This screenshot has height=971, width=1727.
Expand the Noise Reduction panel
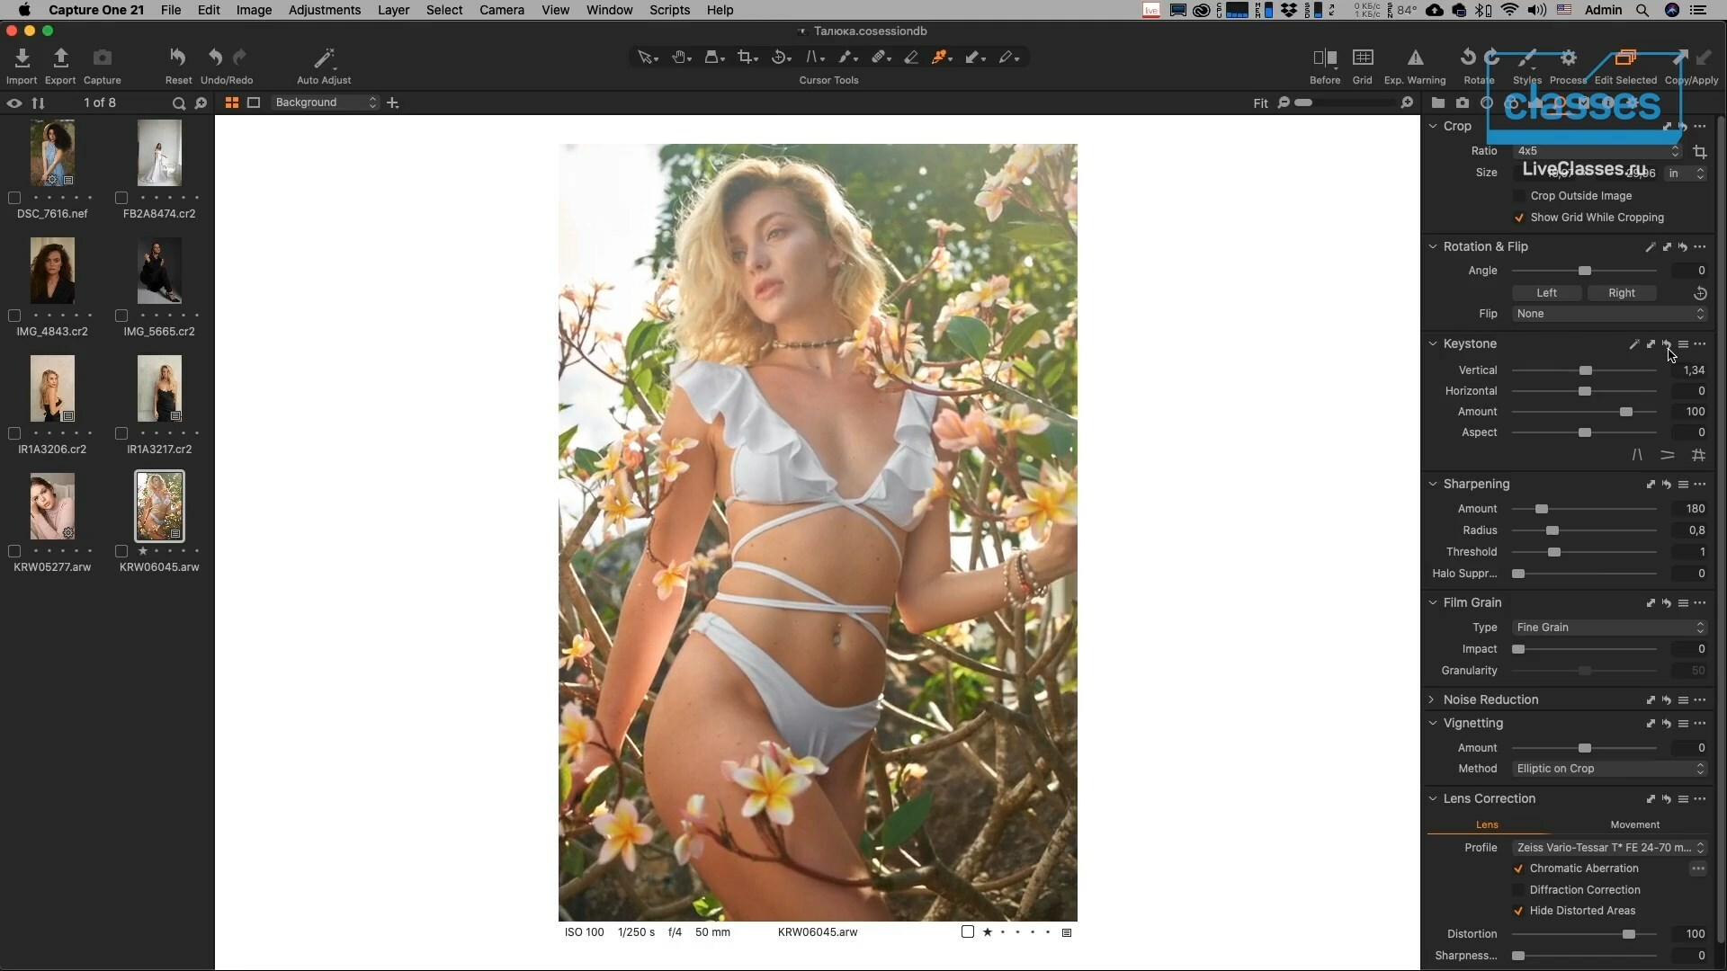[1433, 699]
